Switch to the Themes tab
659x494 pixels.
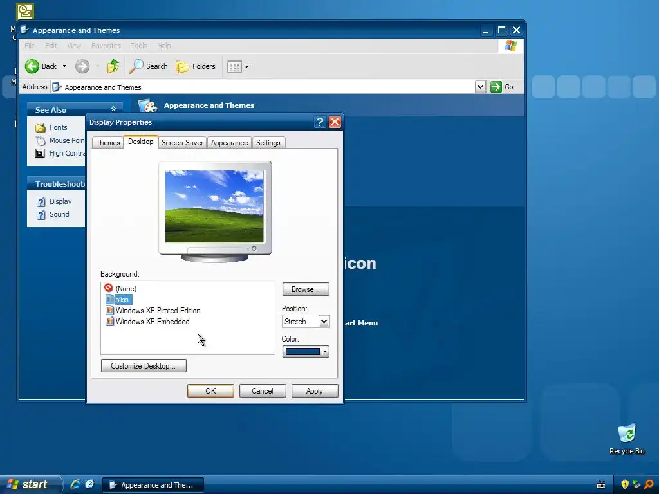coord(107,143)
